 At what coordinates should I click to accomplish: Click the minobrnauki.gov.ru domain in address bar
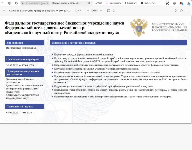click(x=37, y=3)
